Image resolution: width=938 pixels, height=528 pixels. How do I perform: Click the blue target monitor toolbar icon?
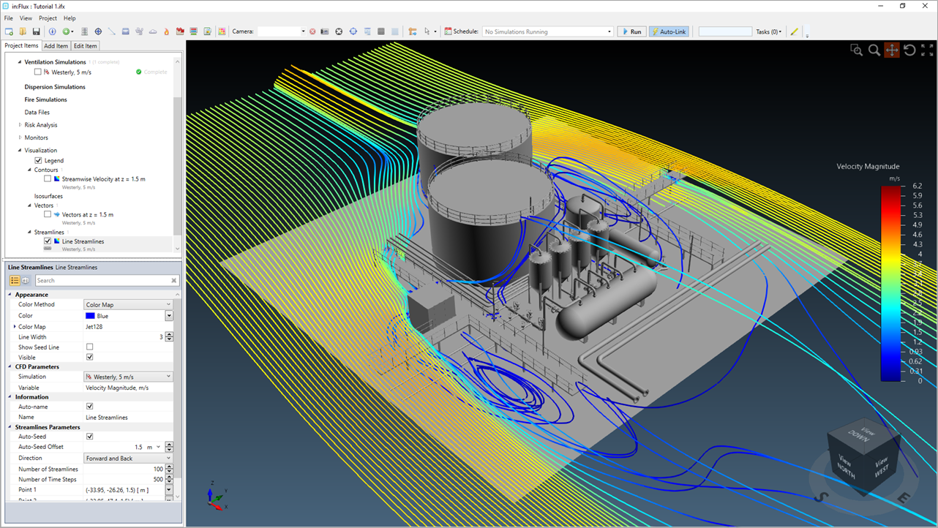[x=98, y=31]
